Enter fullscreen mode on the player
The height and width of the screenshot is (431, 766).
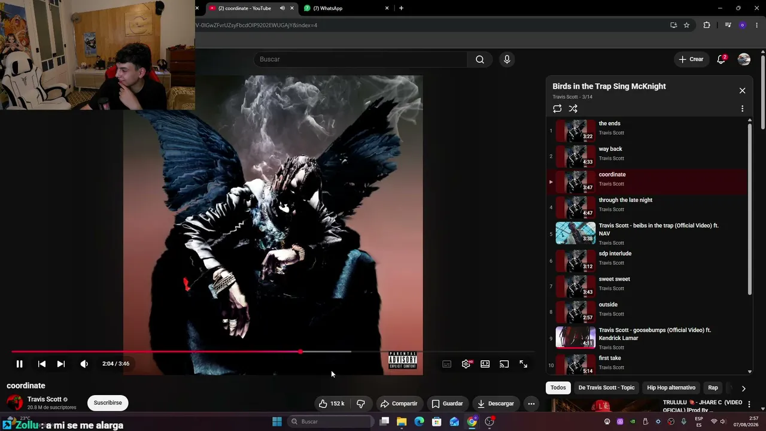pos(524,364)
